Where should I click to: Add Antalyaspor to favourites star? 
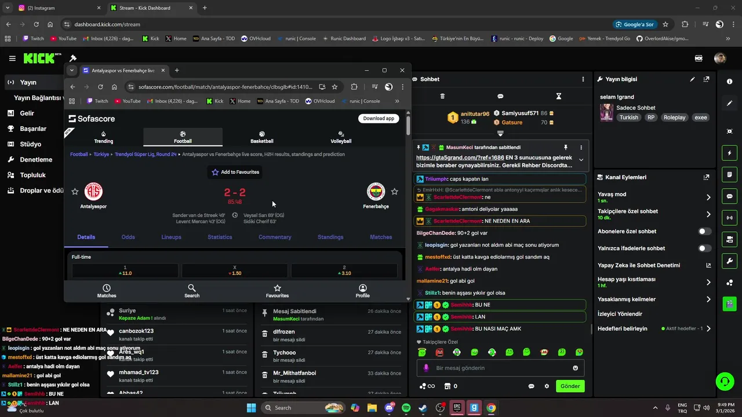[x=75, y=192]
